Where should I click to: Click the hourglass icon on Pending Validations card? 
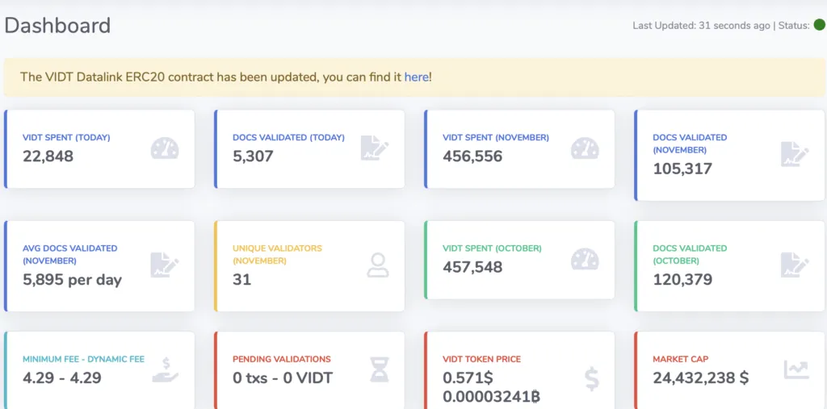click(x=379, y=369)
